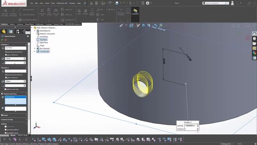
Task: Open Appearances color ball in Task Pane
Action: tap(254, 53)
